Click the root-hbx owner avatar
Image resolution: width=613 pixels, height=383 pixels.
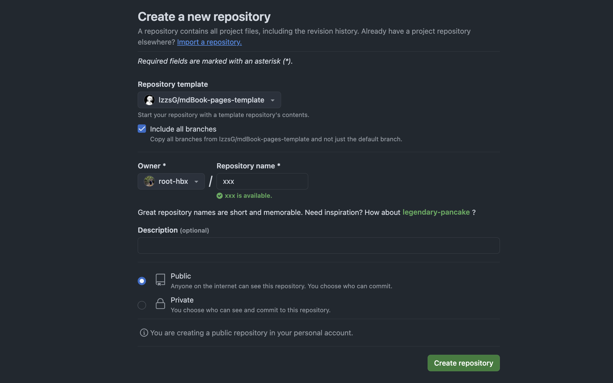149,181
